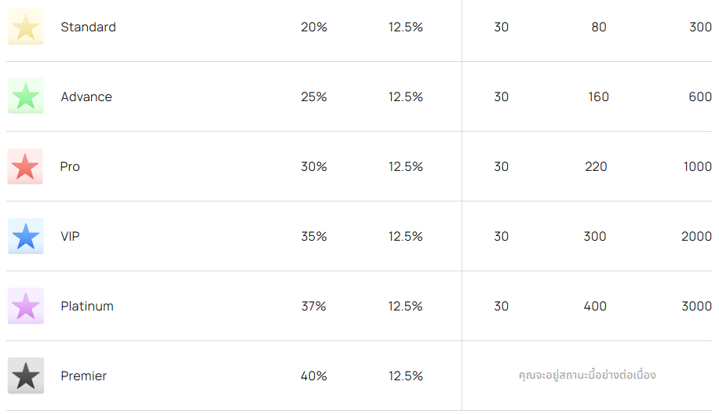The width and height of the screenshot is (719, 414).
Task: Click the black Premier star icon
Action: click(x=26, y=376)
